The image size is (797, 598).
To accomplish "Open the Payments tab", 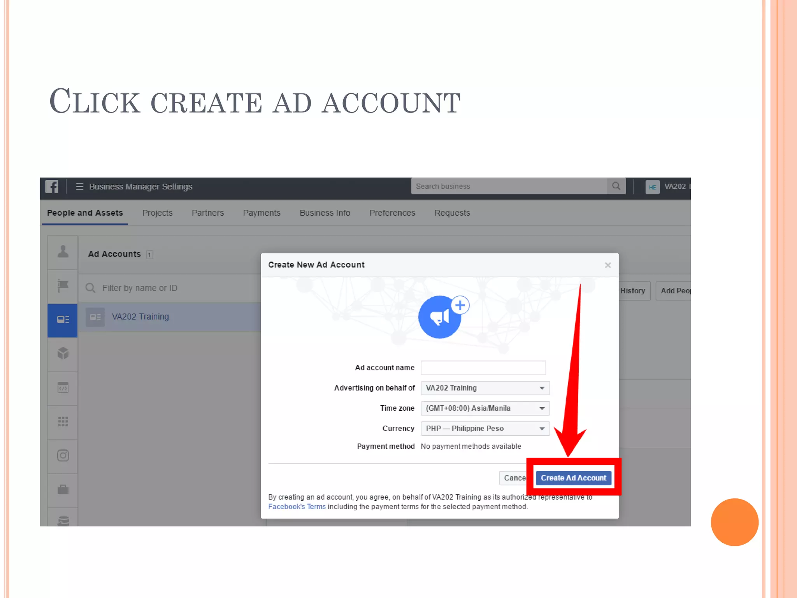I will [x=262, y=213].
